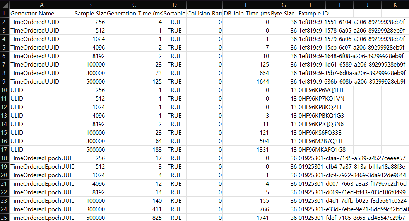Select sample size '300000' in row 8

tap(90, 73)
